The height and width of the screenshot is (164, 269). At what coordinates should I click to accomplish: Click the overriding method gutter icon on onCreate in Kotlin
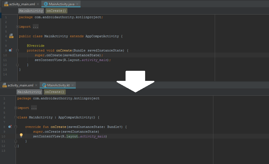coord(10,126)
